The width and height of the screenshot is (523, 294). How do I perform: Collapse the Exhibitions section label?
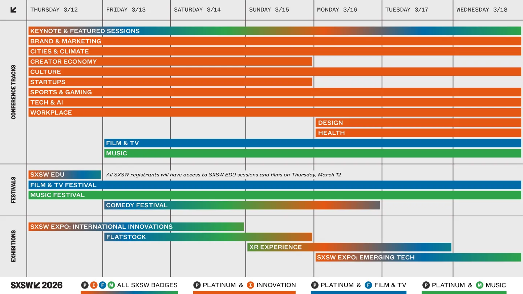click(13, 244)
